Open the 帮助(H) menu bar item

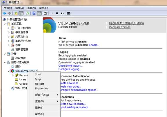[43, 8]
